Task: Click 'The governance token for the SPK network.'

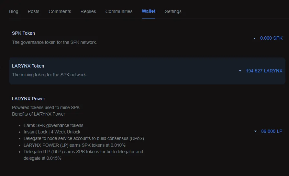Action: tap(54, 42)
